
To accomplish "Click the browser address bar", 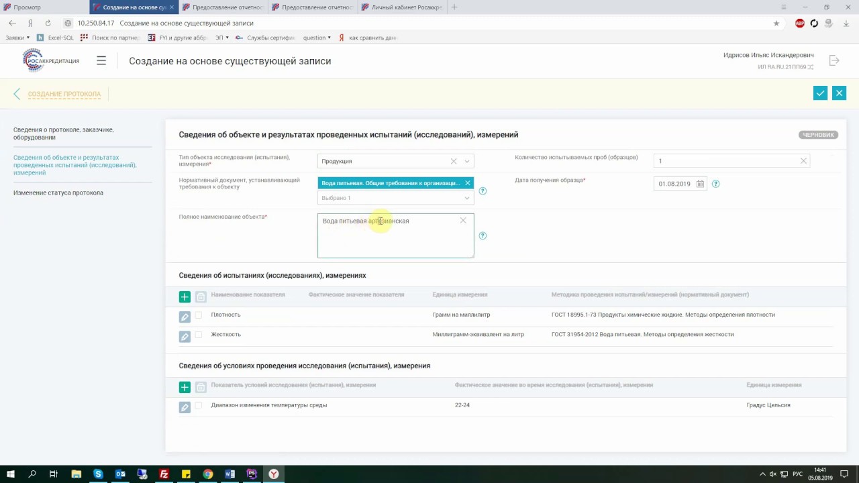I will point(423,23).
